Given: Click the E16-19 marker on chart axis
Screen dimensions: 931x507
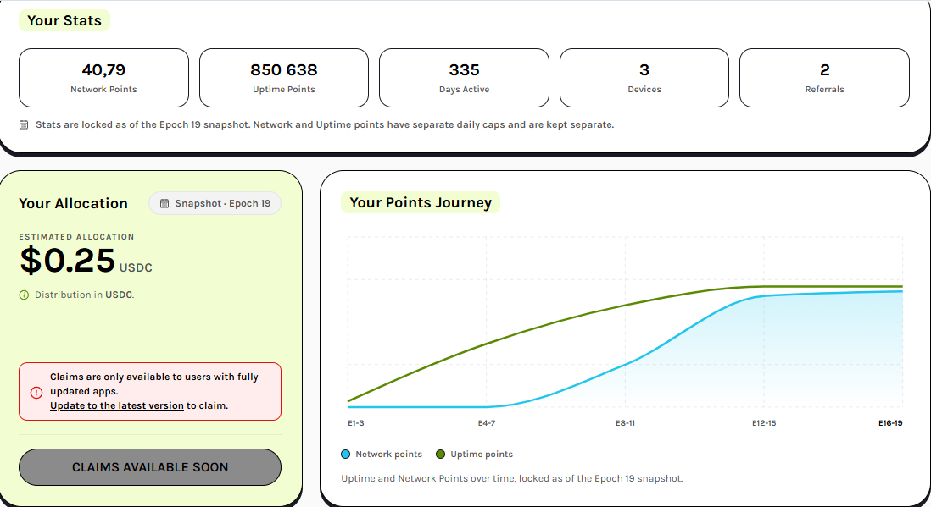Looking at the screenshot, I should (x=890, y=423).
